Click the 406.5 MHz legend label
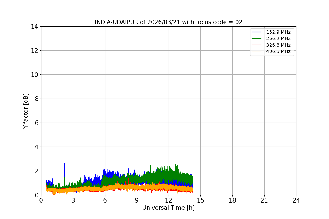The image size is (329, 219). 278,51
